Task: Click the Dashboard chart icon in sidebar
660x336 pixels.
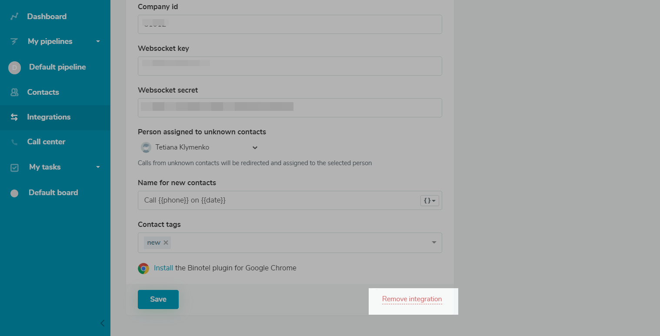Action: [x=14, y=17]
